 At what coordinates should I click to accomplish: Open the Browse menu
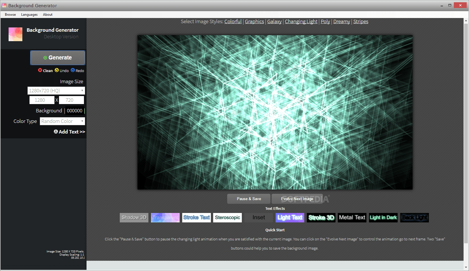[10, 15]
